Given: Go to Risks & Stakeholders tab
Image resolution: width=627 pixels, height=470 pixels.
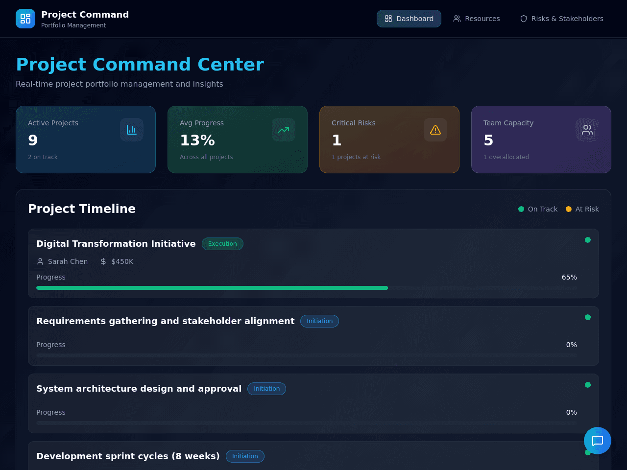Looking at the screenshot, I should [561, 19].
